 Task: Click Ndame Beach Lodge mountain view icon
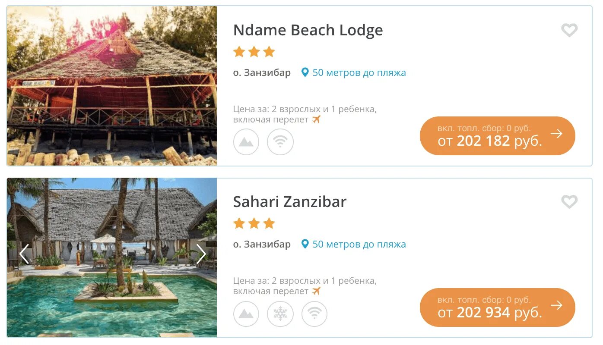pyautogui.click(x=246, y=142)
